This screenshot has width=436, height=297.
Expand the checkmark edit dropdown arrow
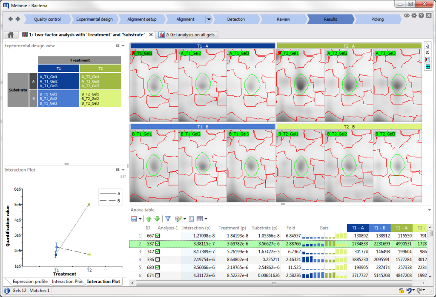[x=185, y=219]
